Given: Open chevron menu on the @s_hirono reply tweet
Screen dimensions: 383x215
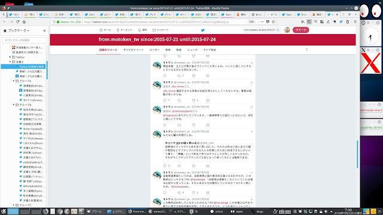Looking at the screenshot, I should point(252,82).
